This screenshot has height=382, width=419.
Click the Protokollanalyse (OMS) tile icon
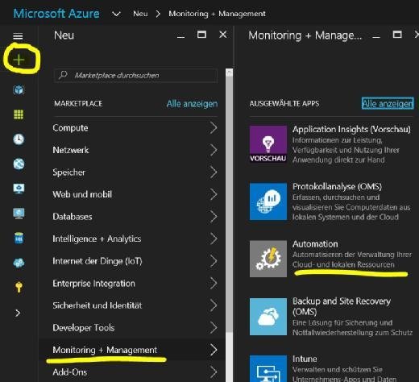[x=268, y=201]
